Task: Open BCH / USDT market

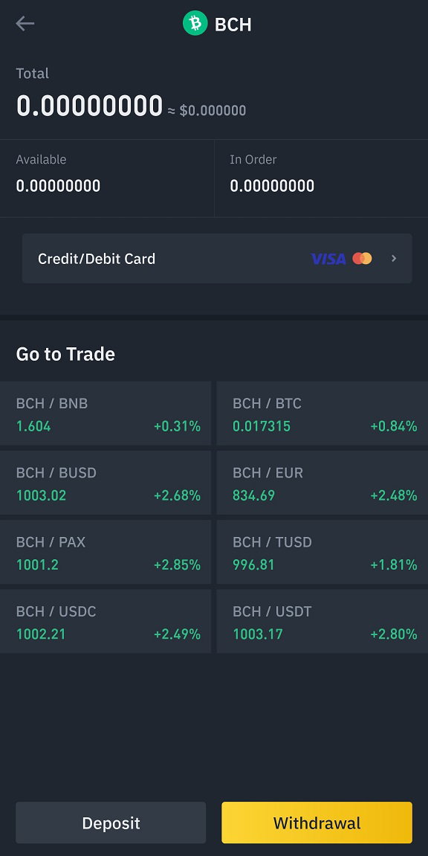Action: pos(322,621)
